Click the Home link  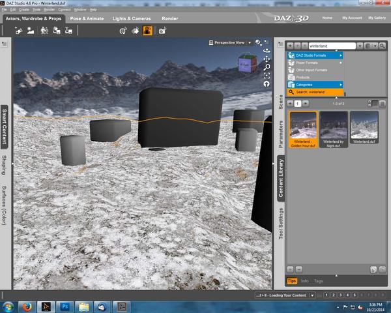(x=327, y=18)
